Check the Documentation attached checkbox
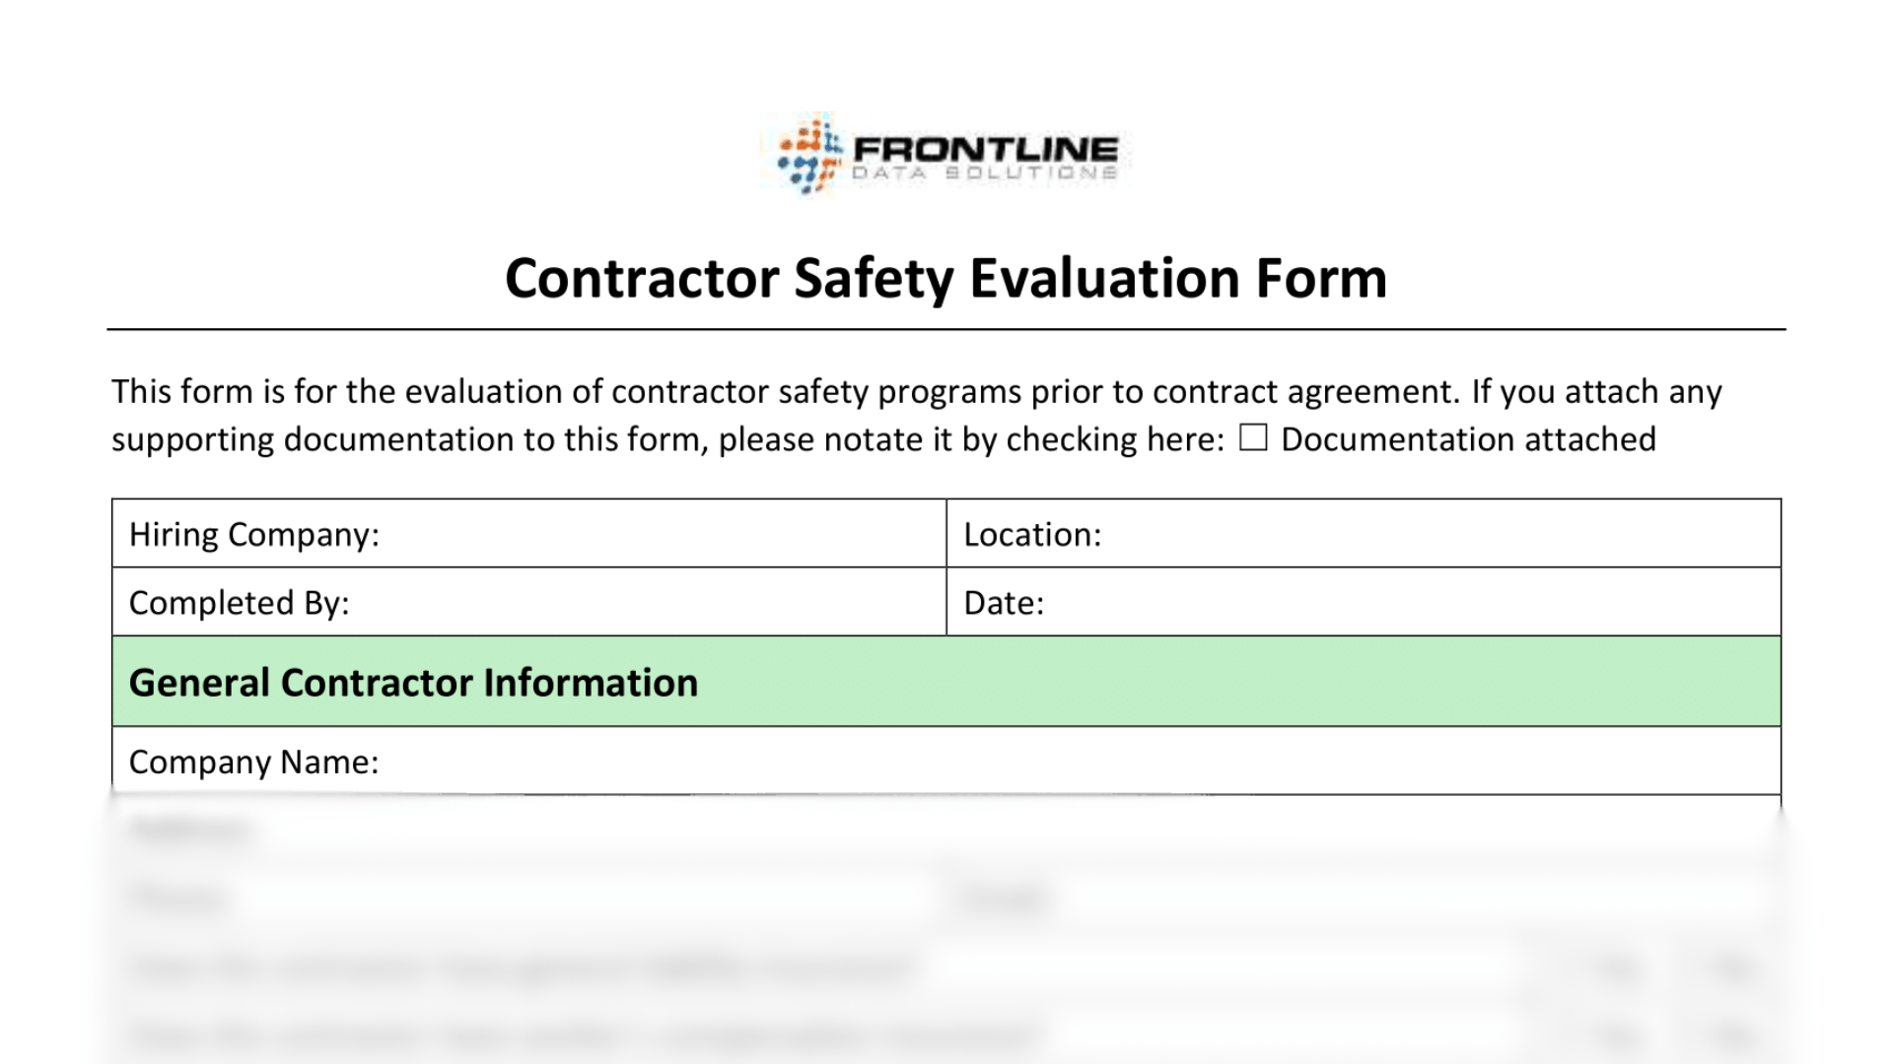1893x1064 pixels. click(1252, 437)
